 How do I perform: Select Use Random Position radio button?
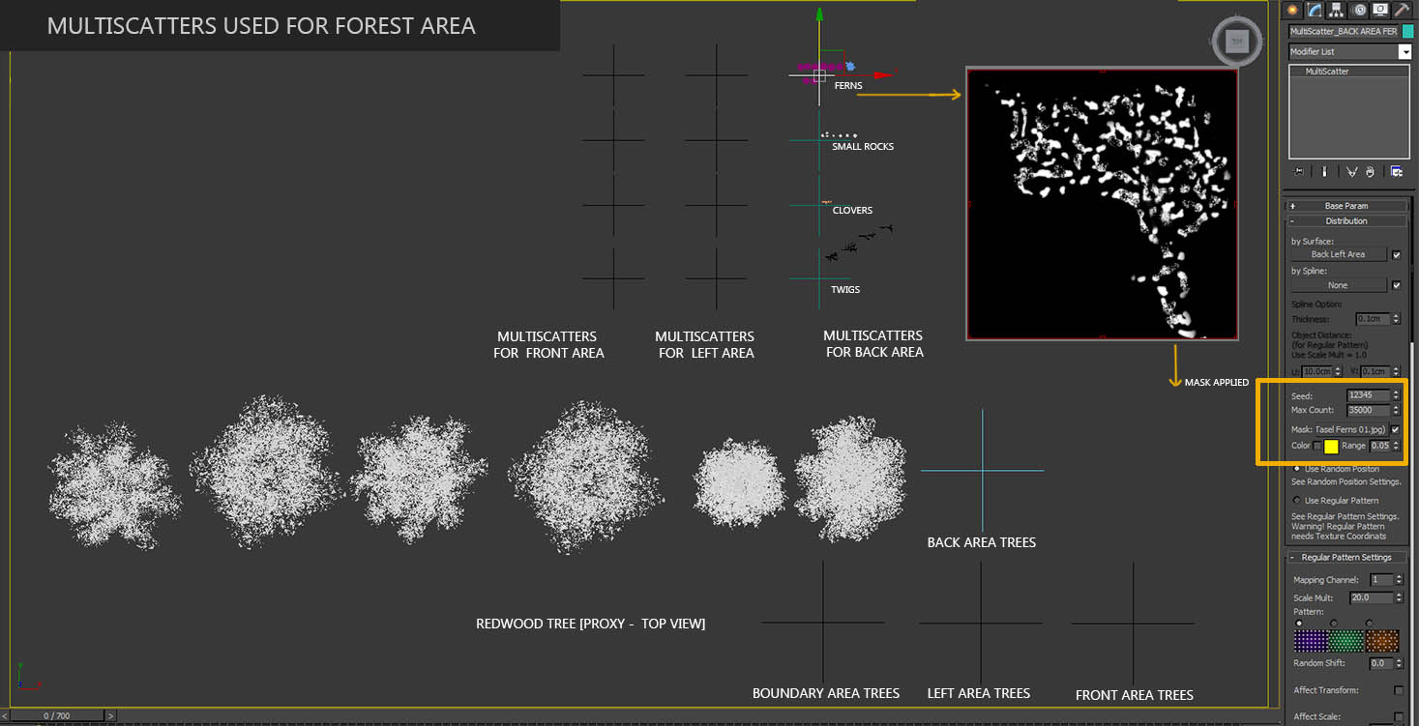point(1297,469)
